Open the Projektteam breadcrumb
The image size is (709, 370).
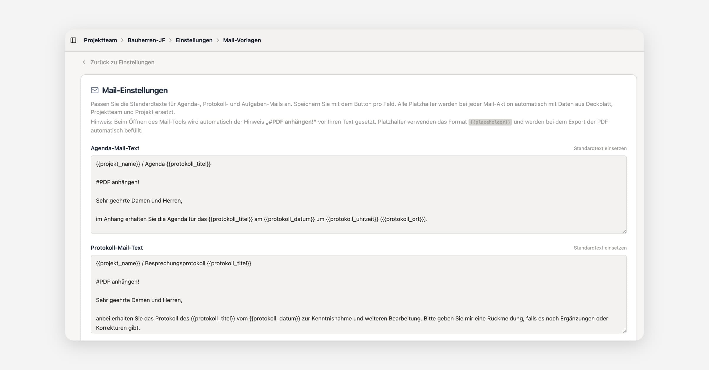pos(100,40)
